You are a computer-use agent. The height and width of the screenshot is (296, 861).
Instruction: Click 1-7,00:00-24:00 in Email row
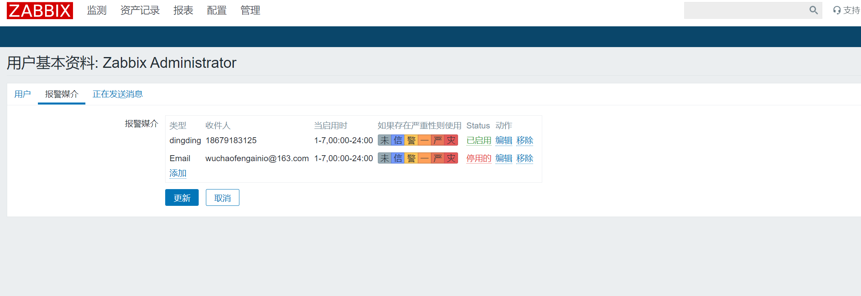pos(344,158)
